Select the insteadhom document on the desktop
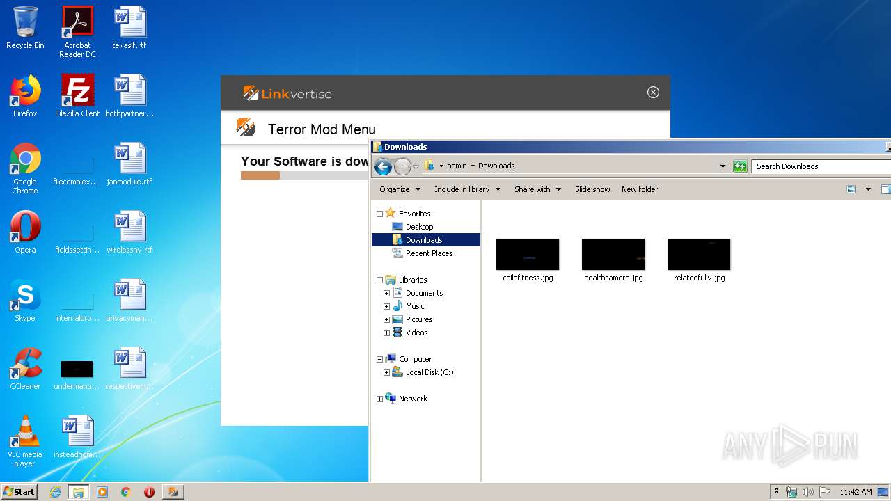The width and height of the screenshot is (891, 501). pyautogui.click(x=77, y=437)
